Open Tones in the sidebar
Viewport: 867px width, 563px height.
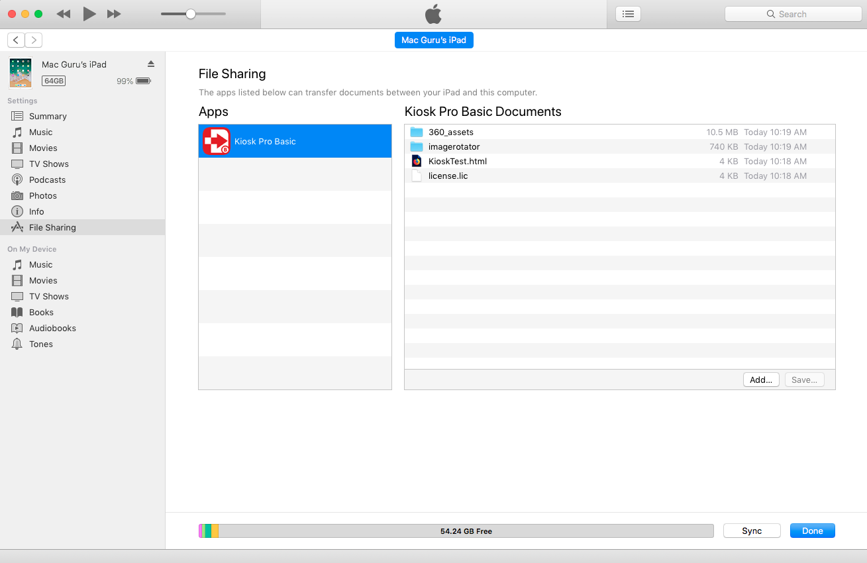82,344
